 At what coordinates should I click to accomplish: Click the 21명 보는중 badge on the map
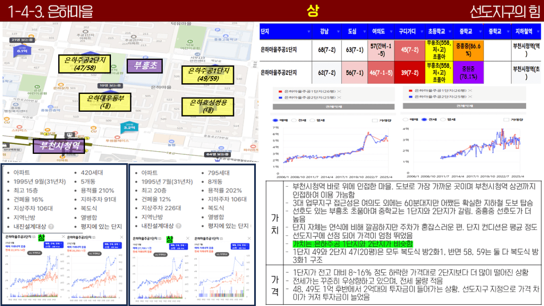pyautogui.click(x=22, y=40)
